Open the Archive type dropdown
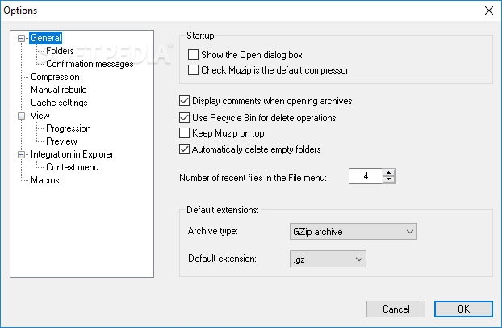This screenshot has width=502, height=328. point(353,232)
